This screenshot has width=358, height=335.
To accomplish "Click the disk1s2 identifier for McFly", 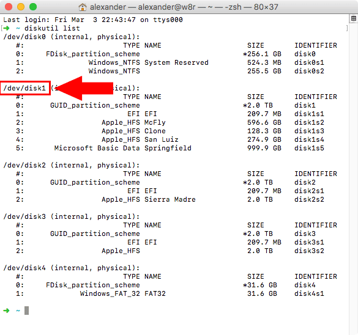I will pos(309,122).
